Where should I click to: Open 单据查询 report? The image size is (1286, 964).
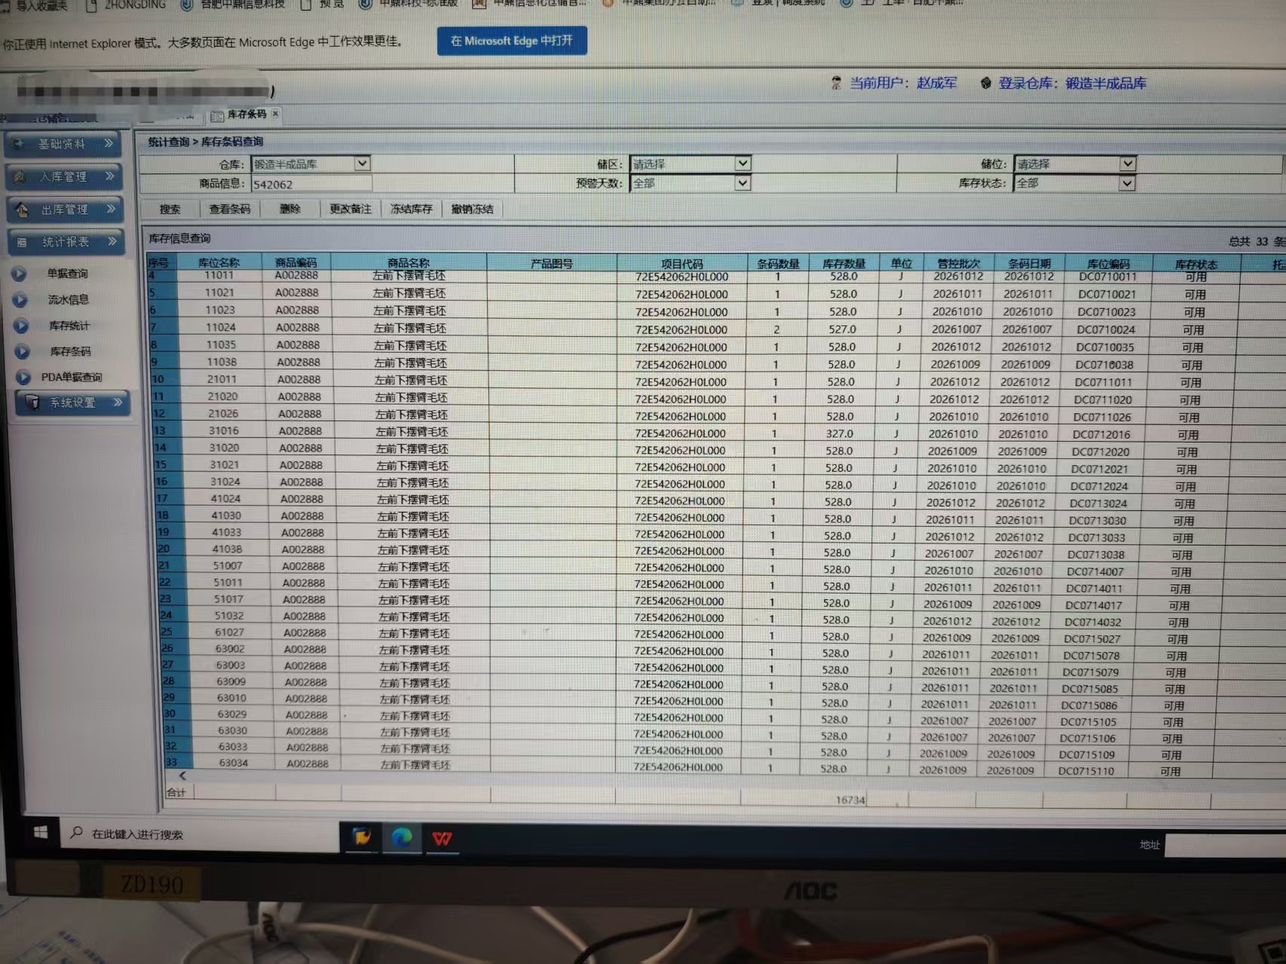tap(67, 274)
